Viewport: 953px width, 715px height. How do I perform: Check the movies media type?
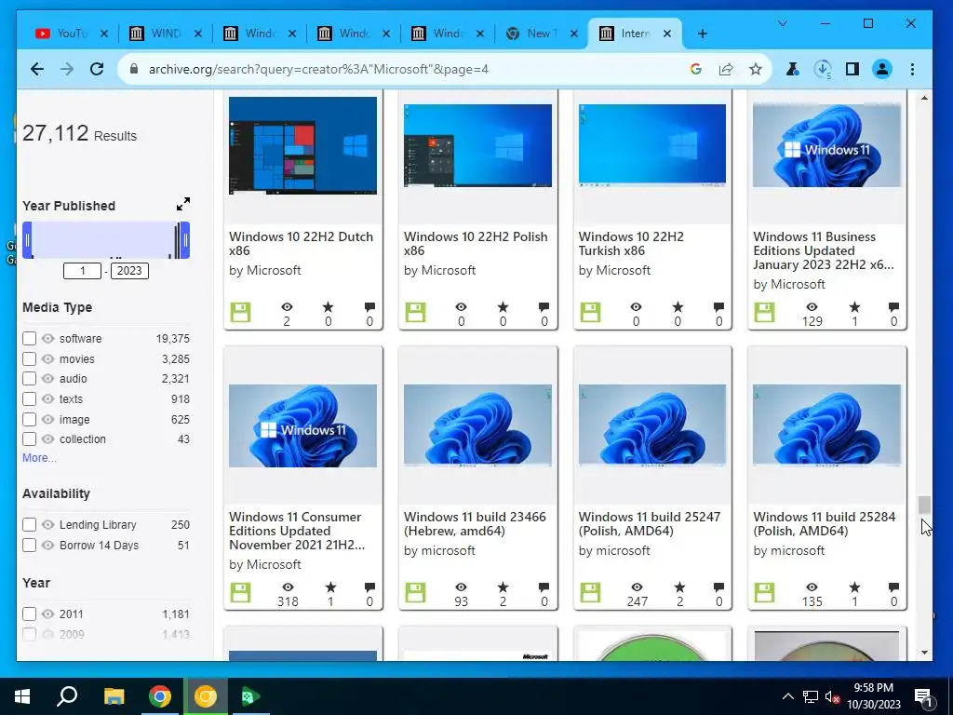tap(29, 358)
